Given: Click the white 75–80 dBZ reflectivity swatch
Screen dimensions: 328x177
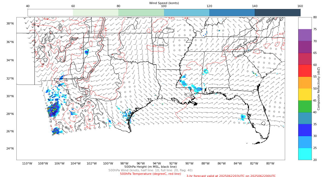Looking at the screenshot, I should tap(305, 23).
